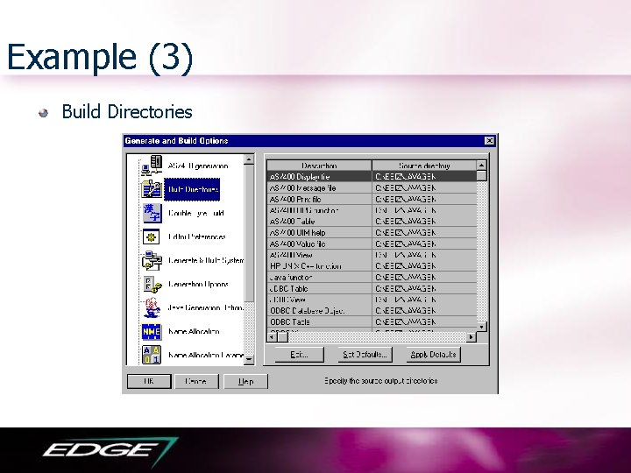The width and height of the screenshot is (631, 473).
Task: Open Help for build options
Action: (x=245, y=381)
